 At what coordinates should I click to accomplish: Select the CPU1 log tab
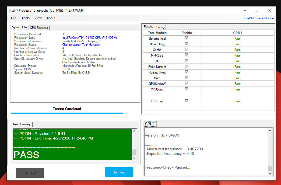tap(150, 124)
